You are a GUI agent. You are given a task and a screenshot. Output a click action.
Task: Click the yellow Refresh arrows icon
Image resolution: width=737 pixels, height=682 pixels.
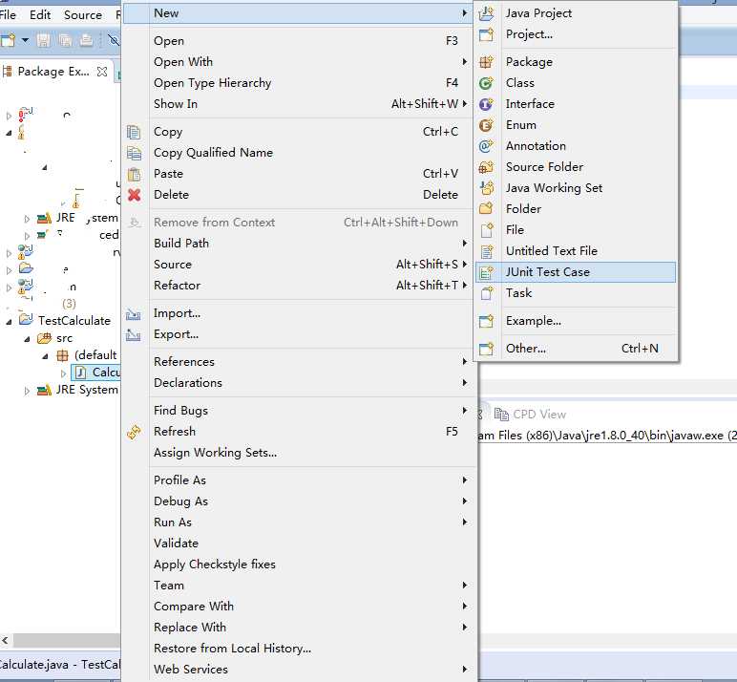tap(134, 432)
